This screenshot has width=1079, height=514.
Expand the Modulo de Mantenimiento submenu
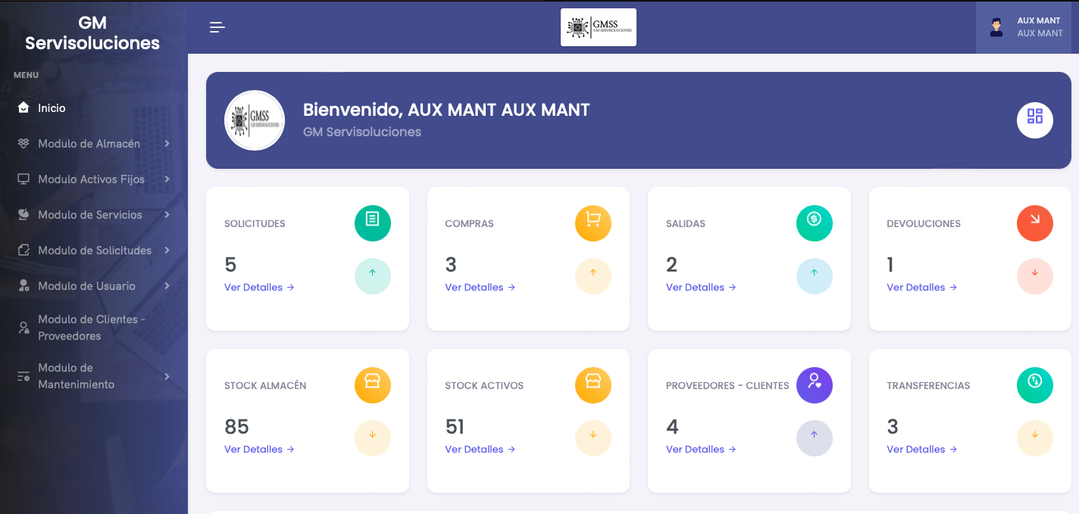77,376
